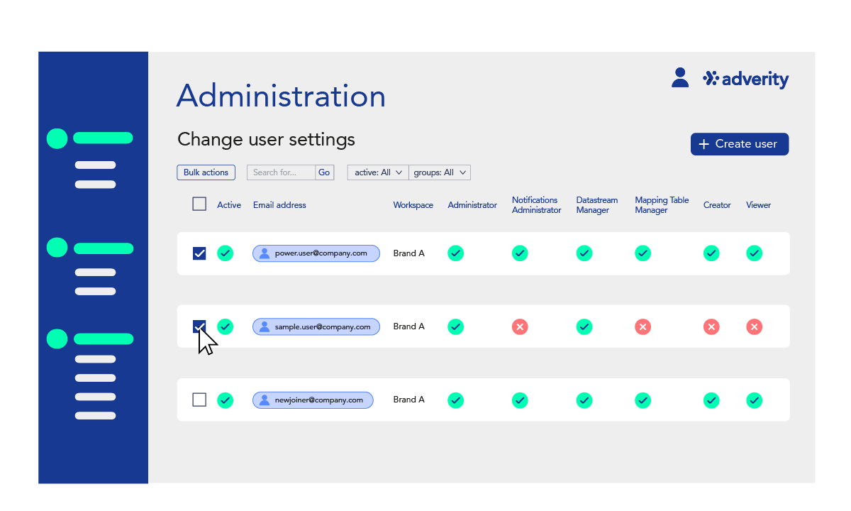Click the red Mapping Table Manager icon for sample.user
This screenshot has height=511, width=851.
tap(643, 326)
